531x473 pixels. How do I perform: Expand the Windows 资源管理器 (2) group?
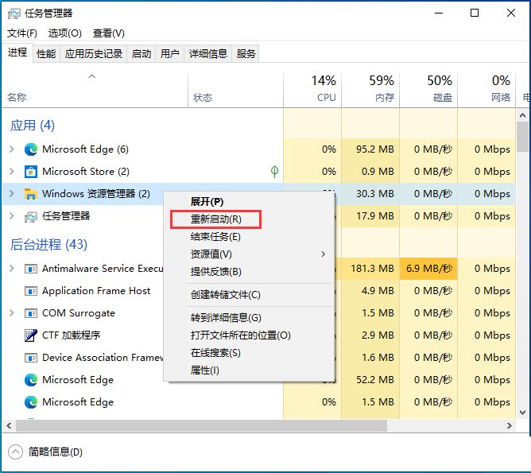click(12, 194)
